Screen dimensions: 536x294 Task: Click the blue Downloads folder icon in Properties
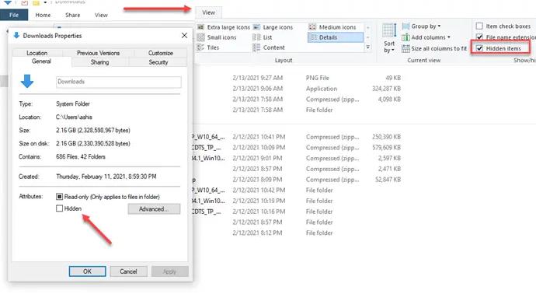[x=27, y=82]
